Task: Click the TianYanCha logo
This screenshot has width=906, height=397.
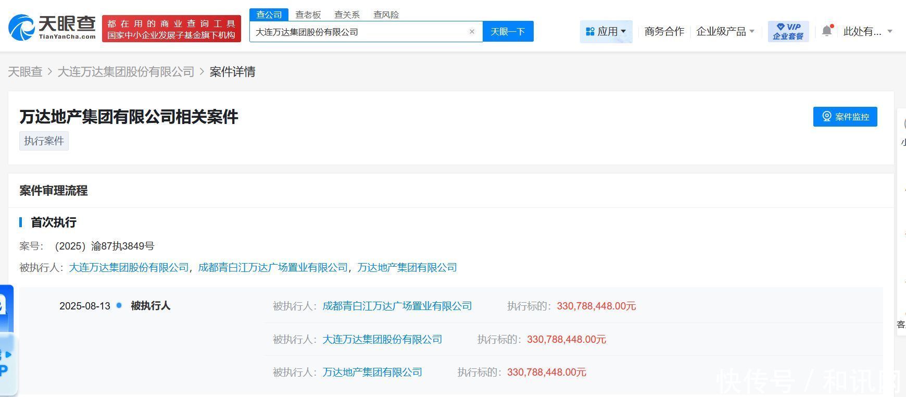Action: [52, 28]
